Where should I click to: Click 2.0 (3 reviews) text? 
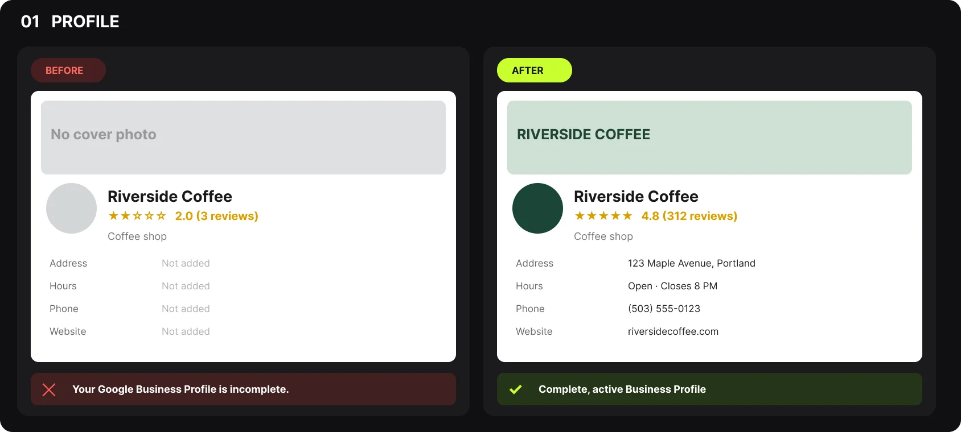coord(216,216)
